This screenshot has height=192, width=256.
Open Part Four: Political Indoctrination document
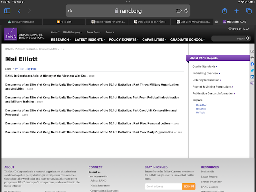click(92, 100)
